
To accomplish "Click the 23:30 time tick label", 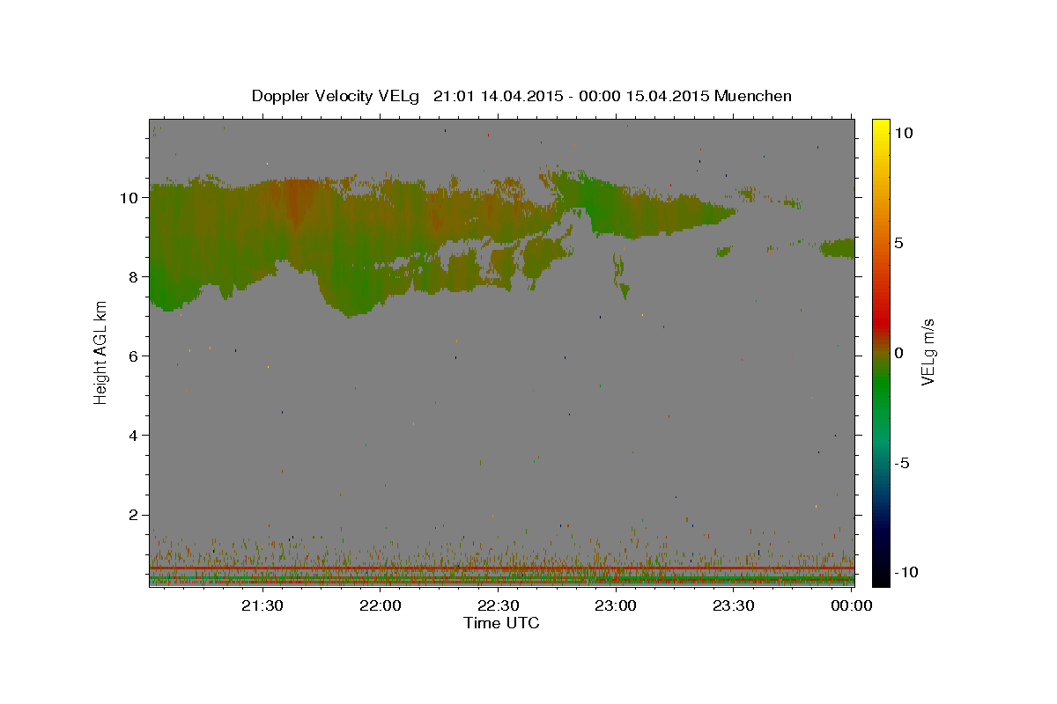I will [x=733, y=605].
